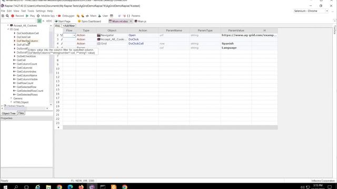Select DoSetCheckbox in the tree

pos(26,56)
